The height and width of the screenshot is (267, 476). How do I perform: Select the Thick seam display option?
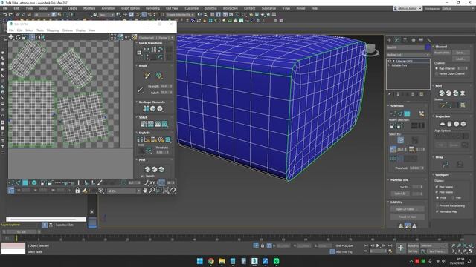pos(437,197)
